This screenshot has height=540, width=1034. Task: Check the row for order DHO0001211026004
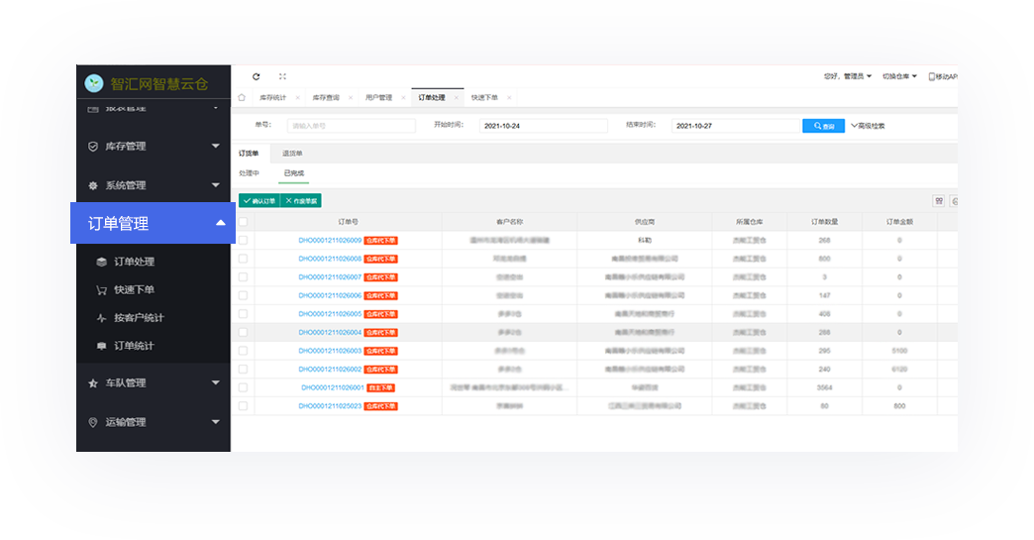tap(244, 333)
